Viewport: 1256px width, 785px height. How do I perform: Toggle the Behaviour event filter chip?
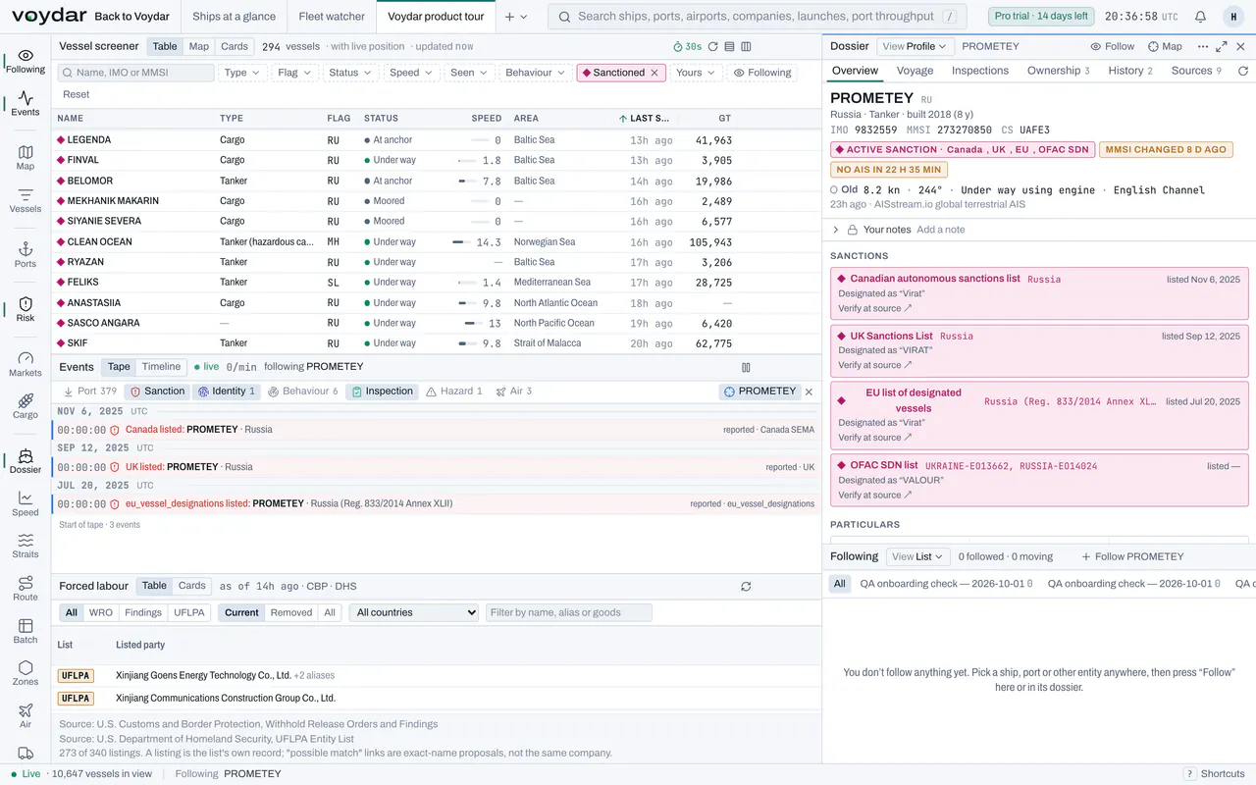303,392
